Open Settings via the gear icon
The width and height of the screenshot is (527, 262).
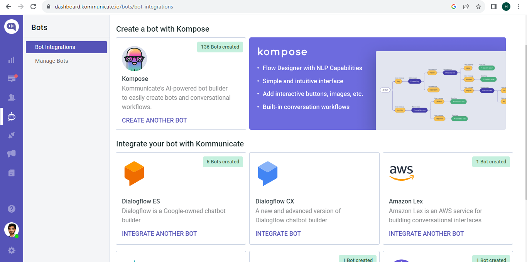pos(12,250)
